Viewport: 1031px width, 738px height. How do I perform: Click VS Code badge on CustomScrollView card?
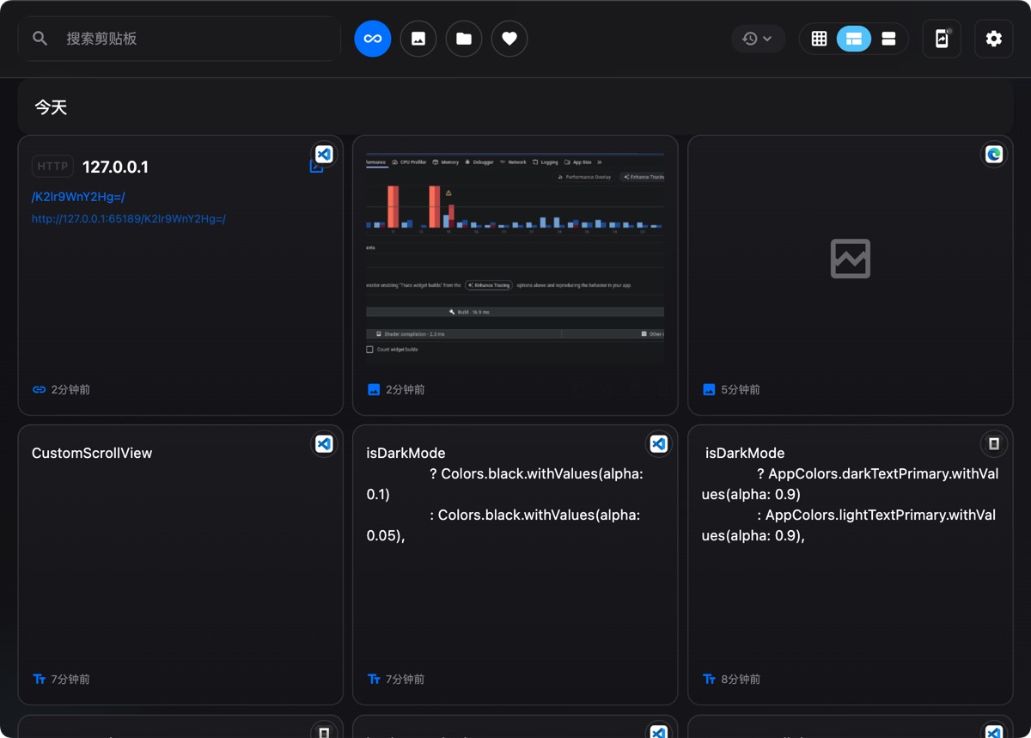tap(324, 444)
